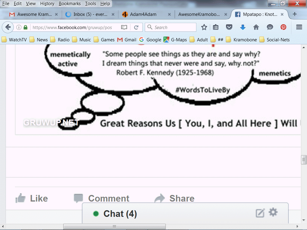Close the Adam4Adam tab
This screenshot has height=230, width=307.
pos(169,14)
